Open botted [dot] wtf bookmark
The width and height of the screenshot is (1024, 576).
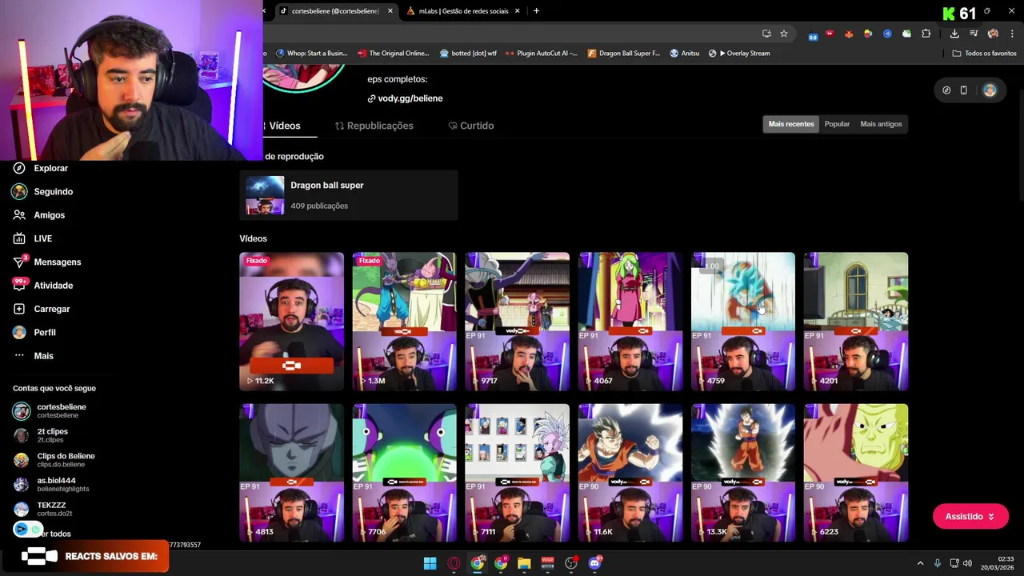point(468,54)
